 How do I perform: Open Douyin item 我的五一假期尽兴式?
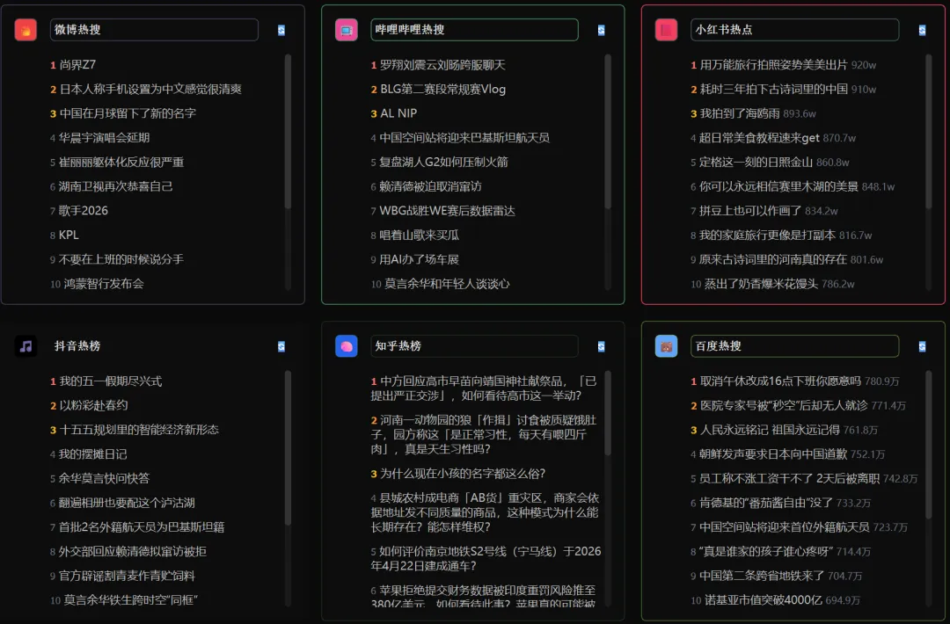pyautogui.click(x=110, y=381)
